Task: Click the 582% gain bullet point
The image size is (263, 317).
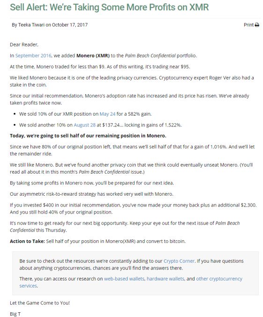Action: click(85, 114)
